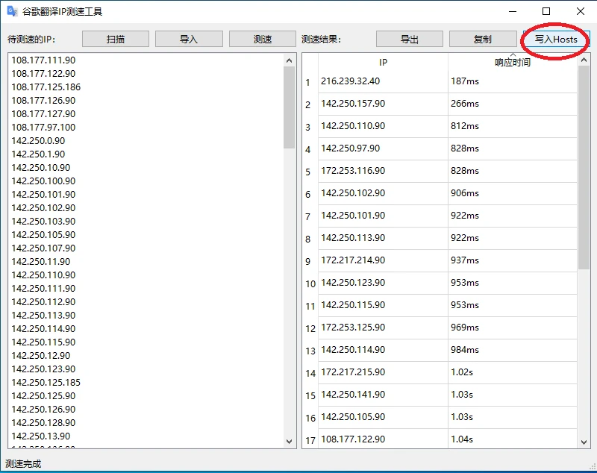Select 142.250.12.90 in the pending IP list
This screenshot has width=597, height=473.
click(41, 355)
